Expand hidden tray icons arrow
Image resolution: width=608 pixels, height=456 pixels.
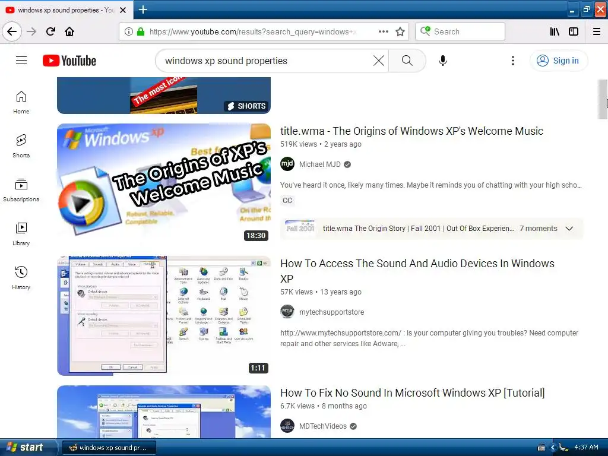click(x=553, y=448)
